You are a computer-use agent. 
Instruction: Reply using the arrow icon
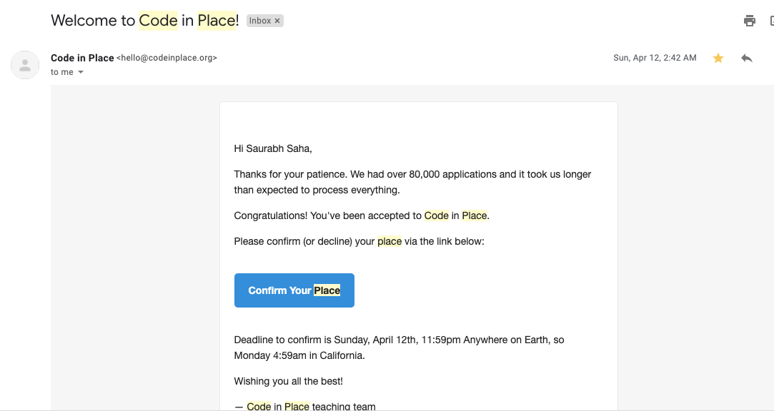(x=746, y=58)
